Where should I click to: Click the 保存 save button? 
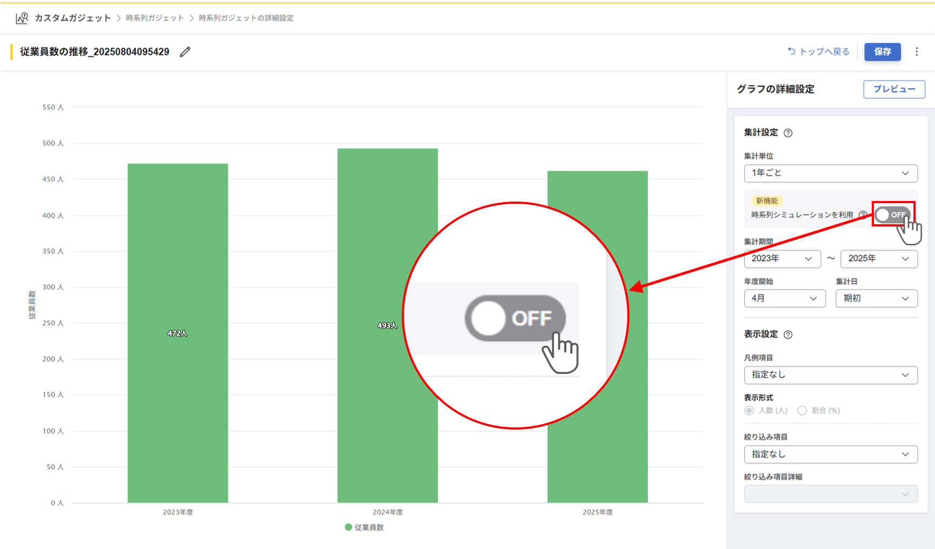coord(882,52)
